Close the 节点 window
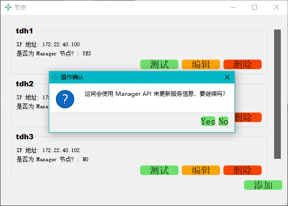This screenshot has width=288, height=206. coord(277,7)
